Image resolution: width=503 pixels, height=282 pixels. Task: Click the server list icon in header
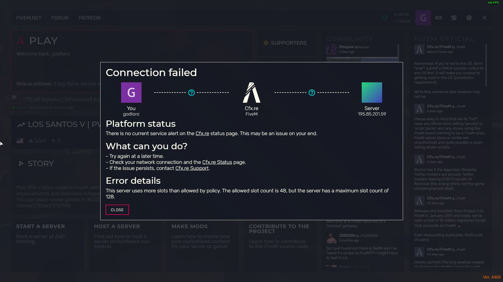tap(439, 18)
